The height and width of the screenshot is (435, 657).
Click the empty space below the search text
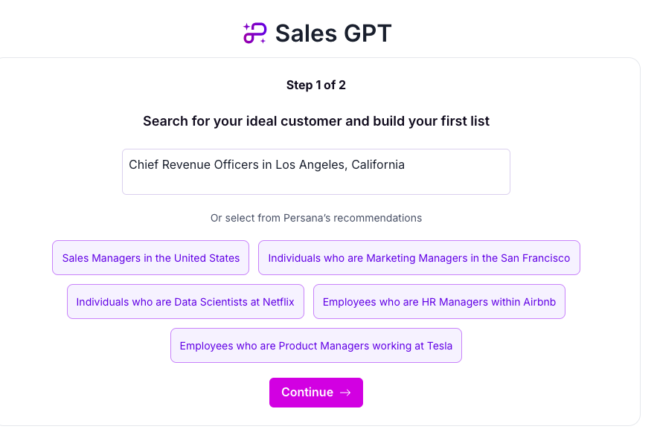point(315,184)
